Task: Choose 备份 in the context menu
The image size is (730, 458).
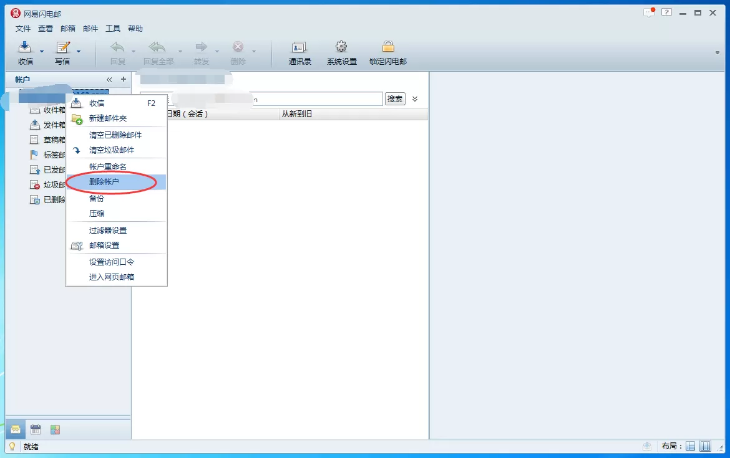Action: pos(116,199)
